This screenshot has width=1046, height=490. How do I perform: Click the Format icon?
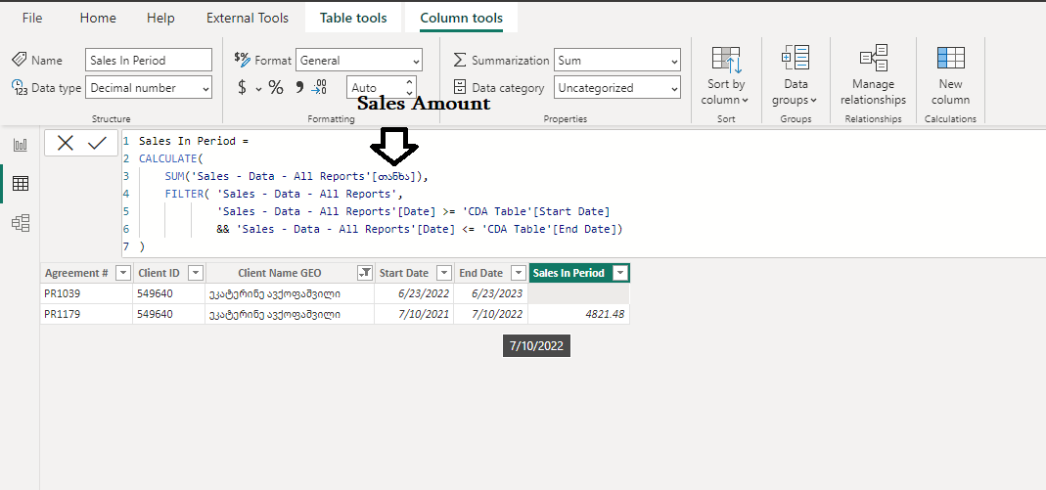point(242,59)
